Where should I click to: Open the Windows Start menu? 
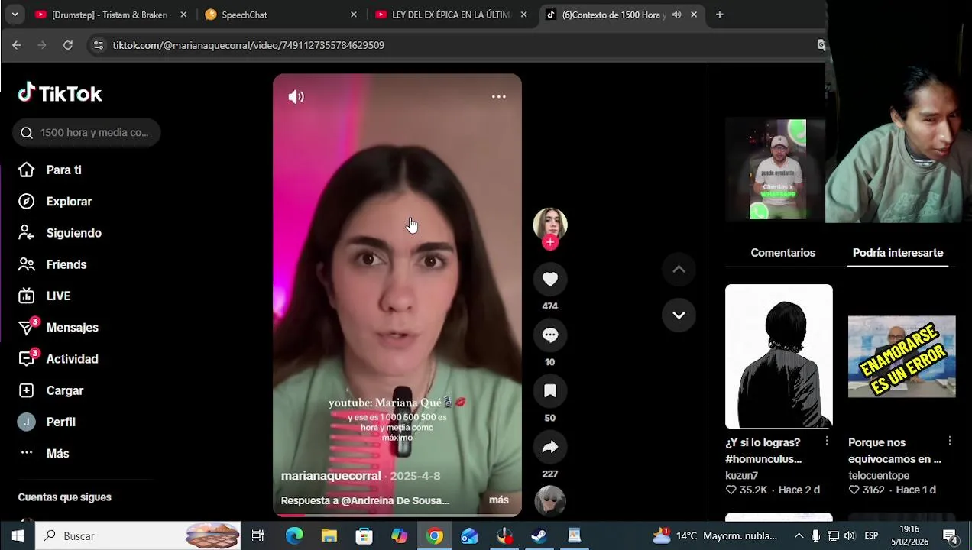click(x=18, y=536)
